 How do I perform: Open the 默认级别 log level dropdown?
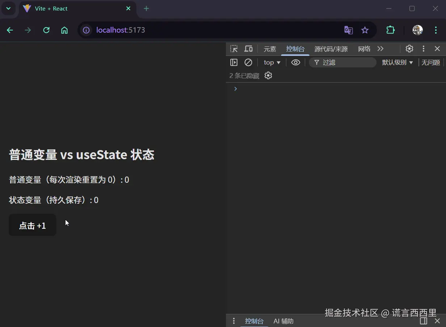[397, 62]
